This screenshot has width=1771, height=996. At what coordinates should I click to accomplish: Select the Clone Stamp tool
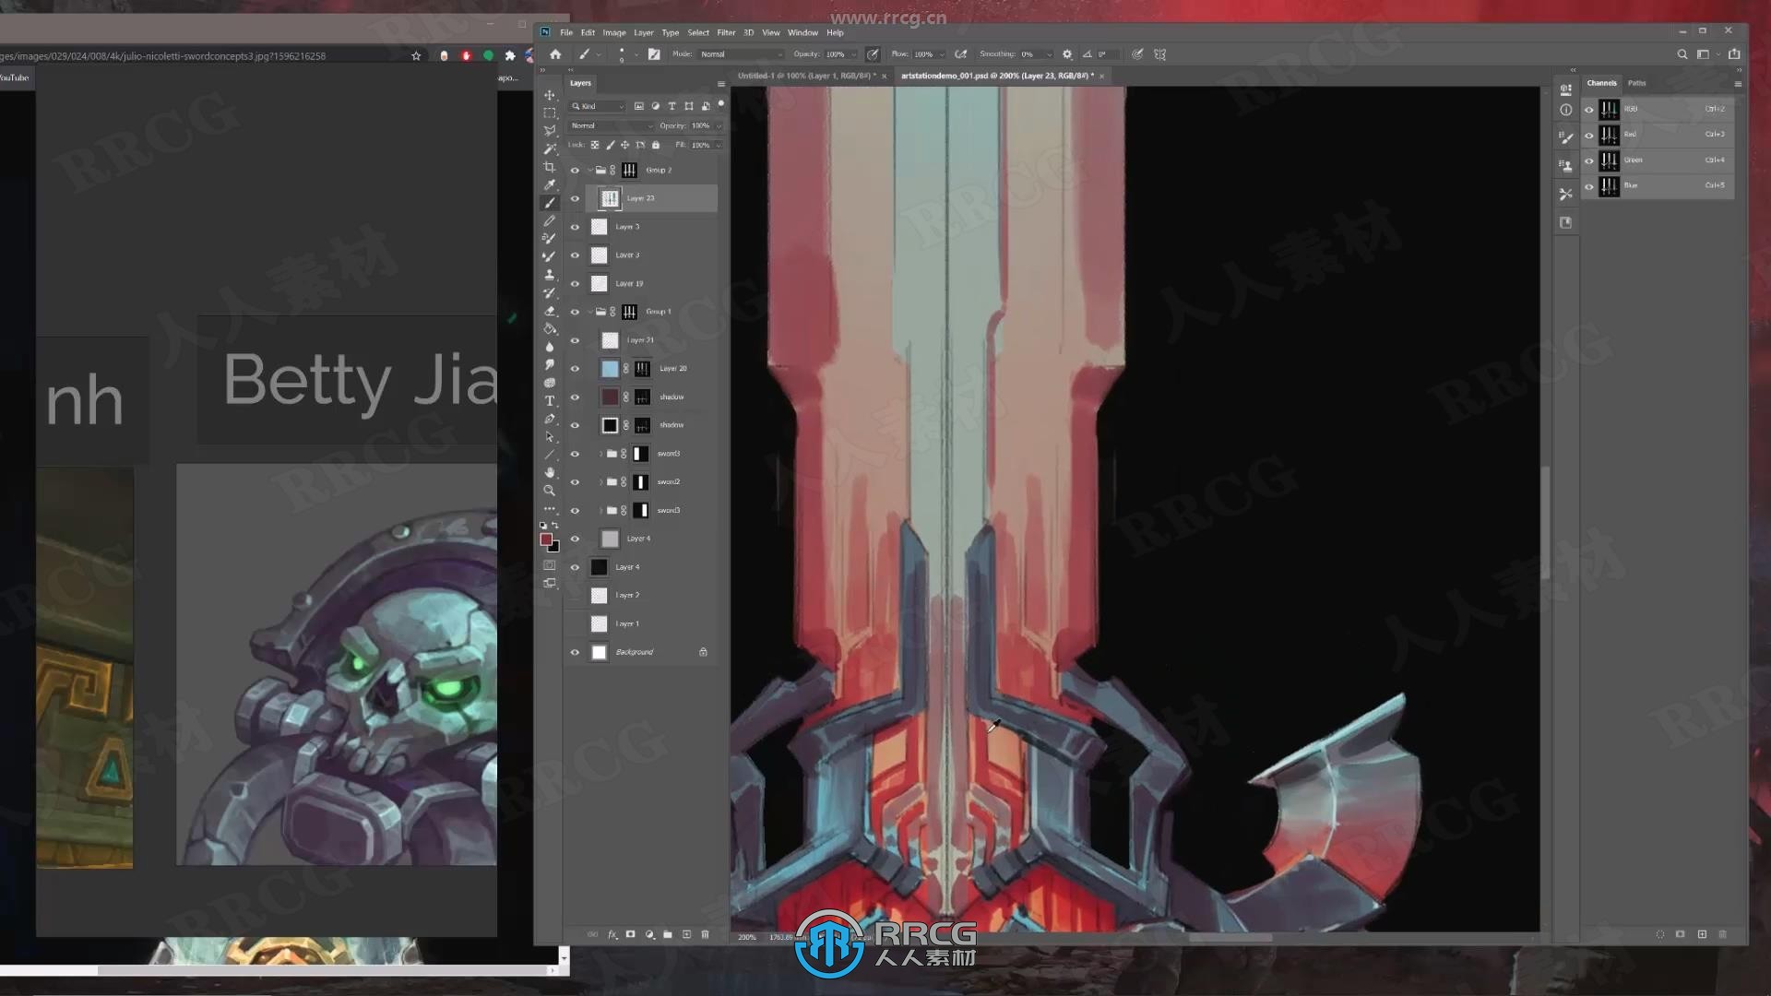[550, 275]
